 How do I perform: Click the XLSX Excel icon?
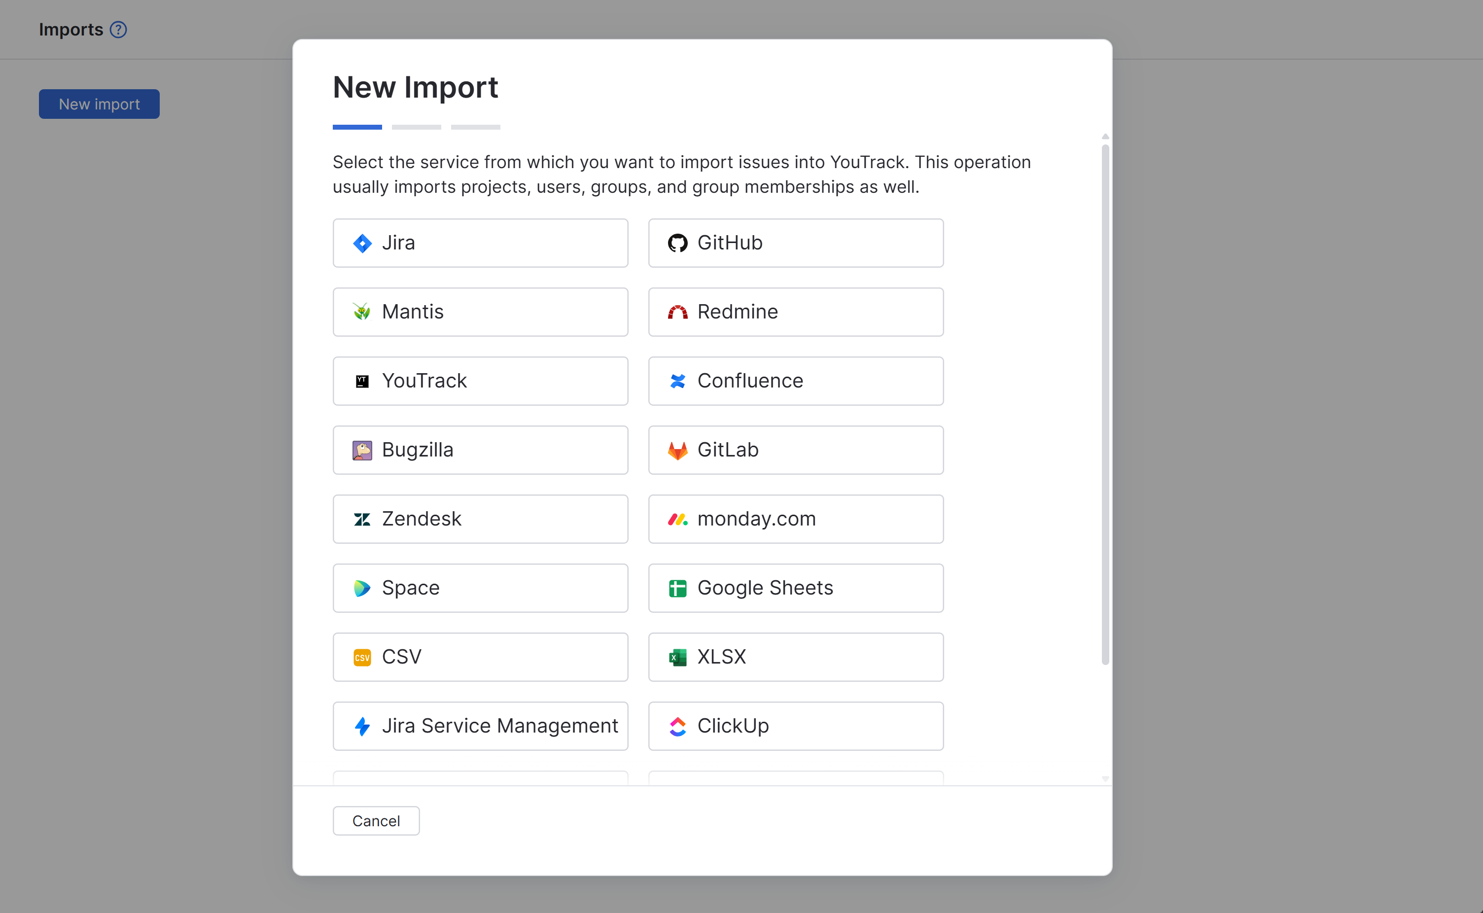pyautogui.click(x=677, y=658)
